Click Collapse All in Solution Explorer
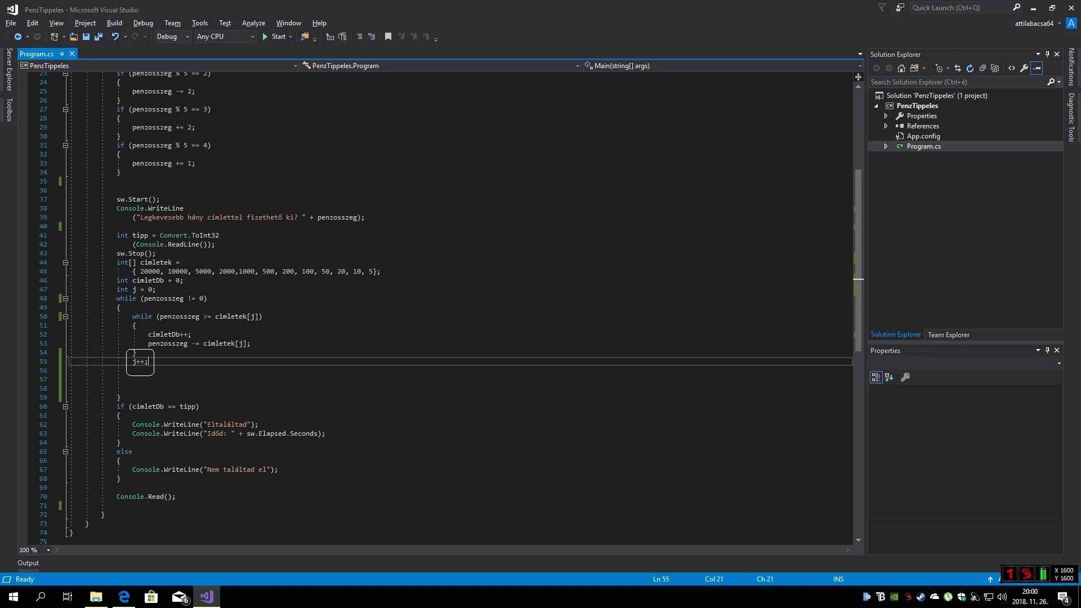The width and height of the screenshot is (1081, 608). tap(982, 68)
